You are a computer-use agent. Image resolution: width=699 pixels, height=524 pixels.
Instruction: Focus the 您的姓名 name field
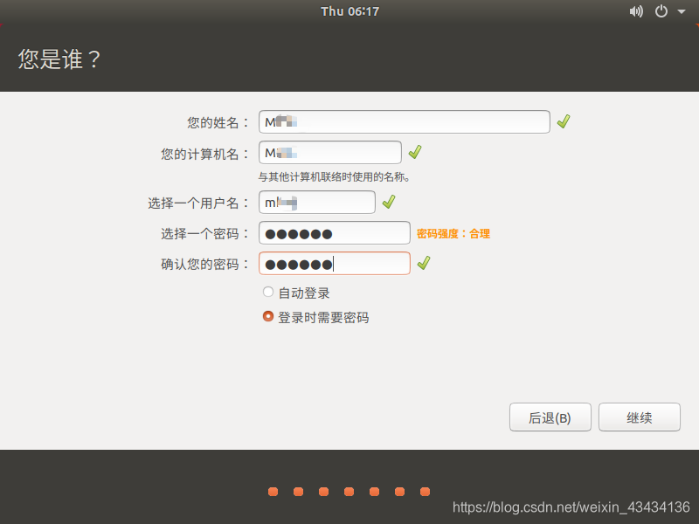click(x=404, y=121)
